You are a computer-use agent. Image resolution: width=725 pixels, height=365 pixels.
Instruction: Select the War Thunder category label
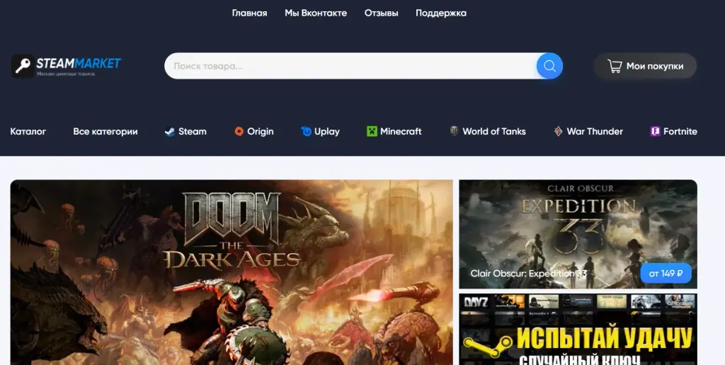[595, 131]
